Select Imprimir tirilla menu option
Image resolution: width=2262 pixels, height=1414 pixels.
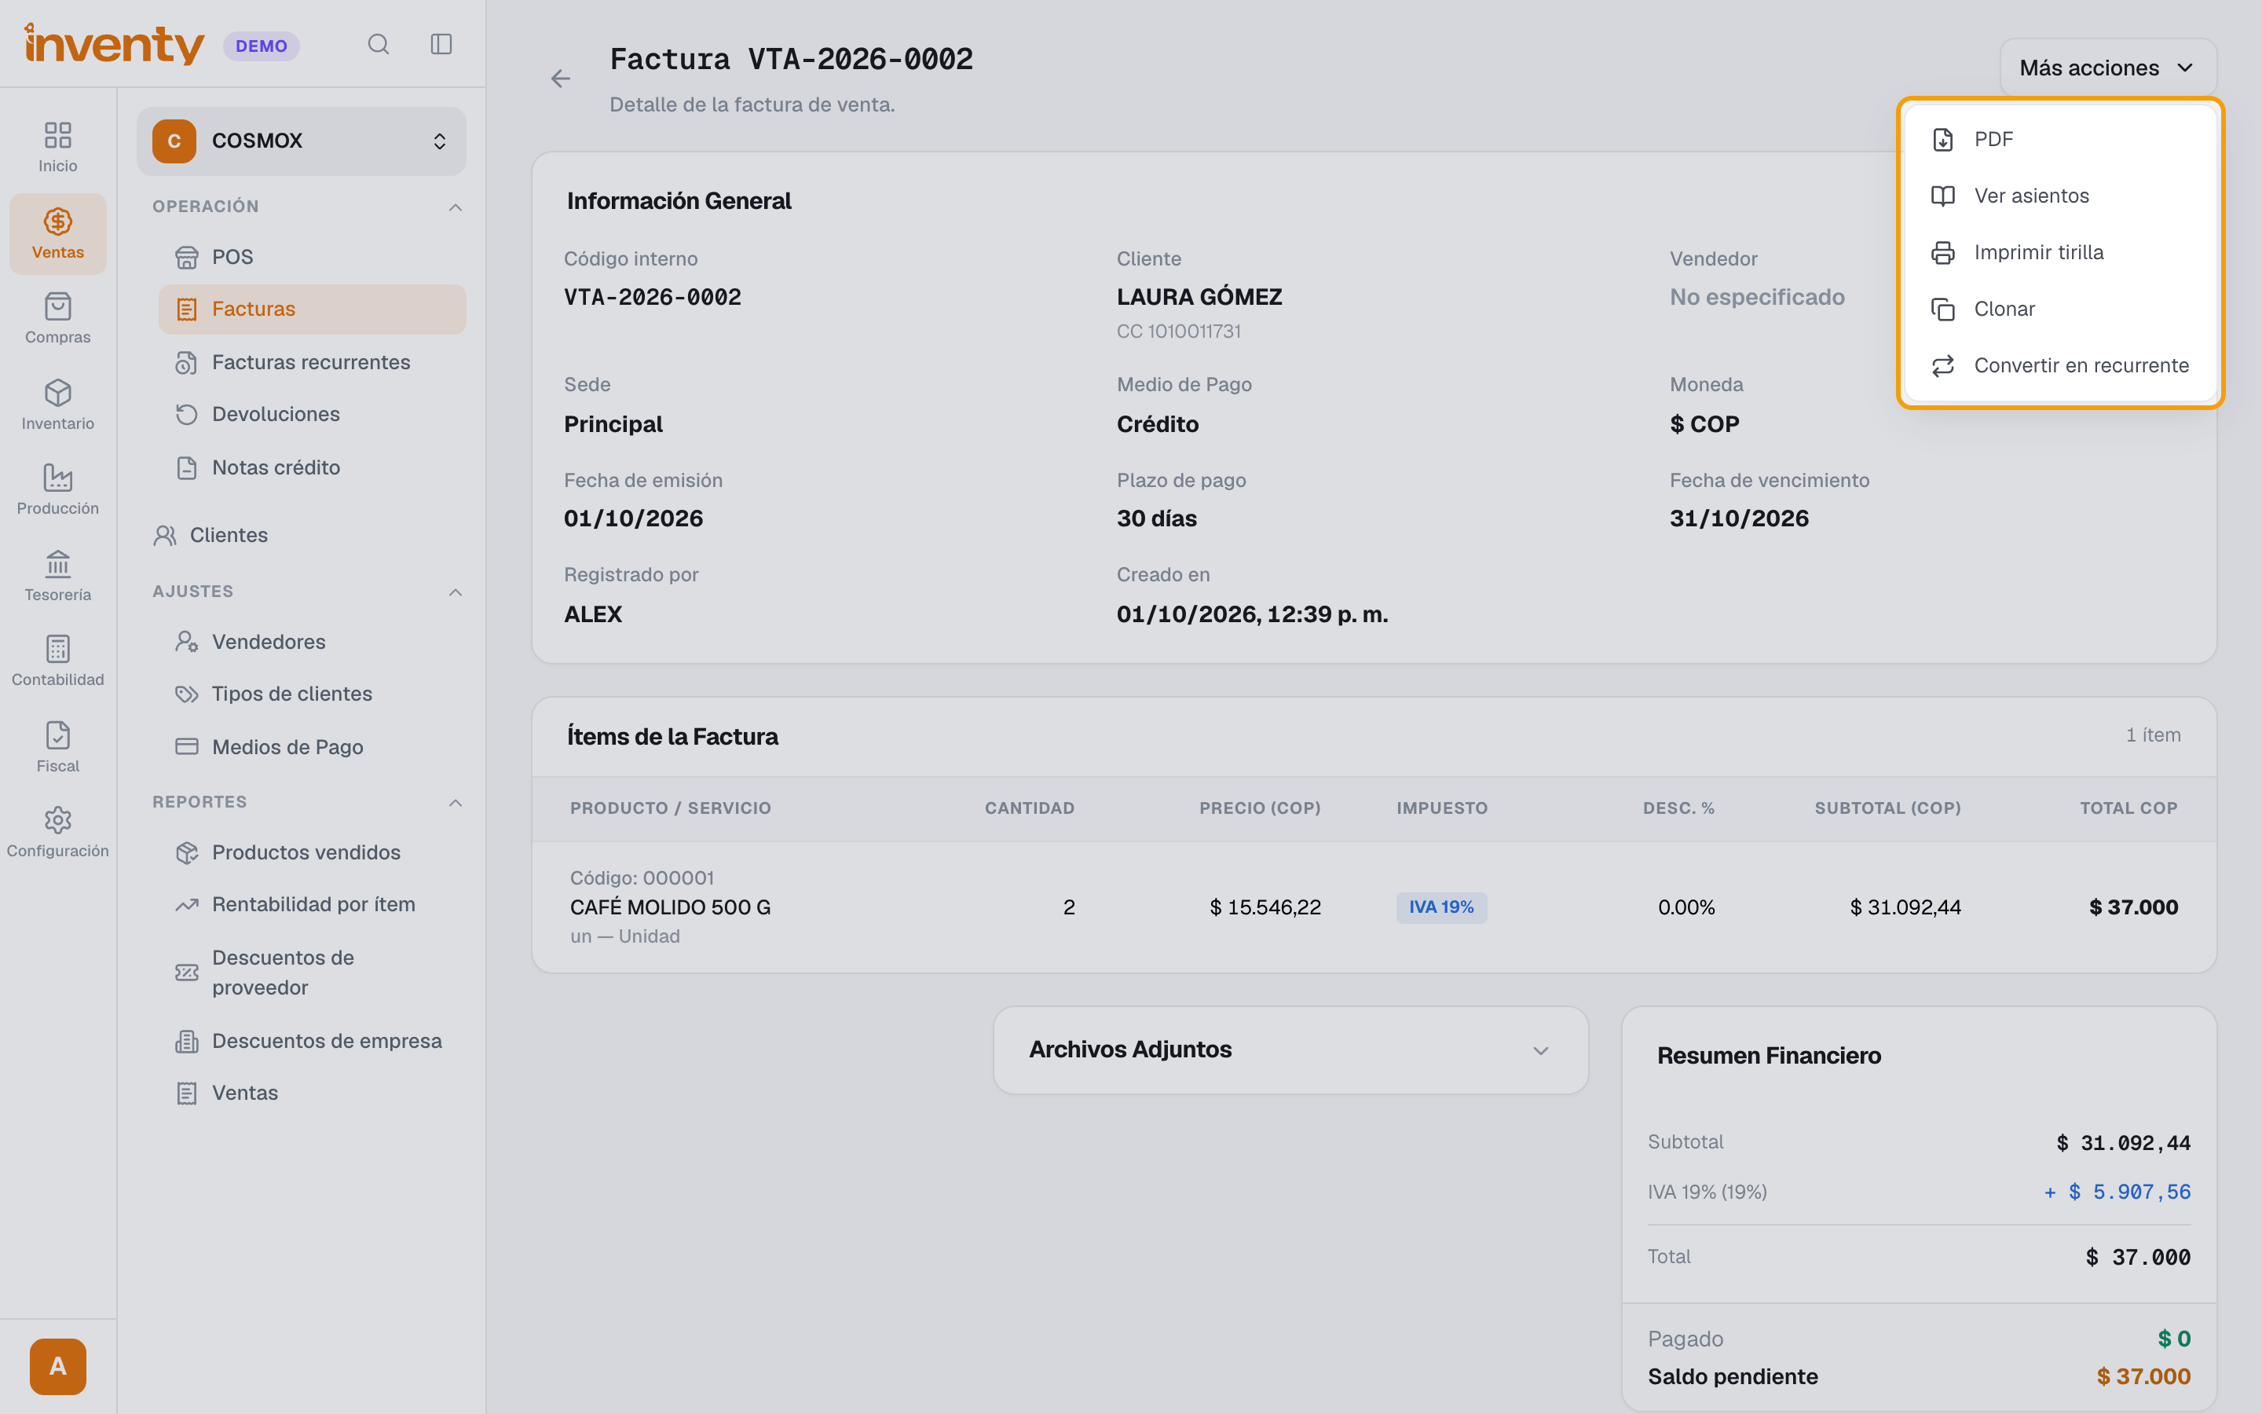coord(2060,252)
